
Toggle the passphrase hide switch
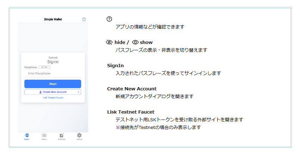click(44, 67)
